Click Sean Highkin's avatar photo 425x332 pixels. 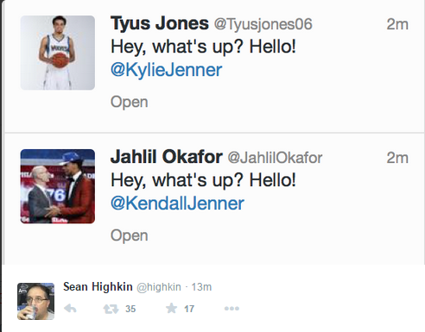pyautogui.click(x=35, y=301)
